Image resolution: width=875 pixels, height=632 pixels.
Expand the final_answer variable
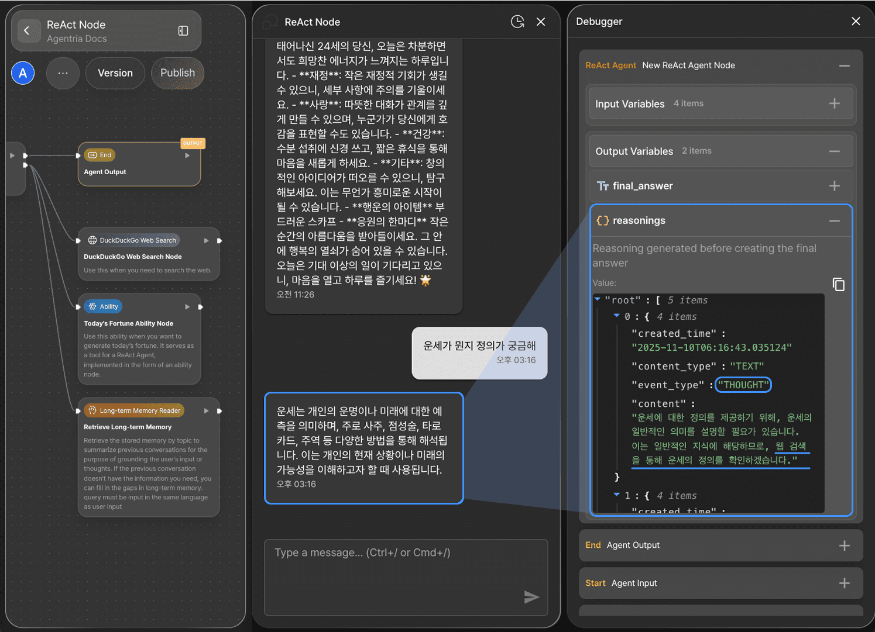(x=835, y=186)
